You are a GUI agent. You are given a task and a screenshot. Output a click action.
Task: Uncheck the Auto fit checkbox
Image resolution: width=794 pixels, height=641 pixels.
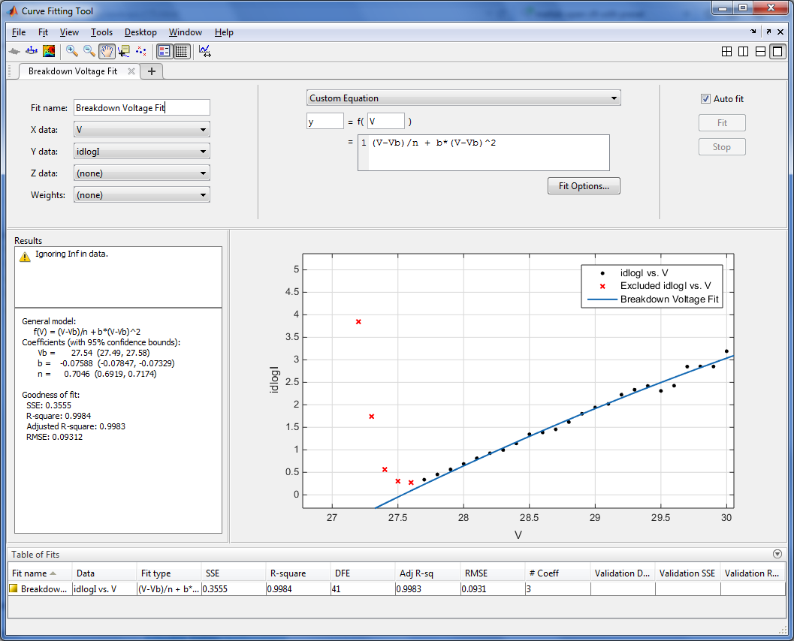click(x=705, y=99)
